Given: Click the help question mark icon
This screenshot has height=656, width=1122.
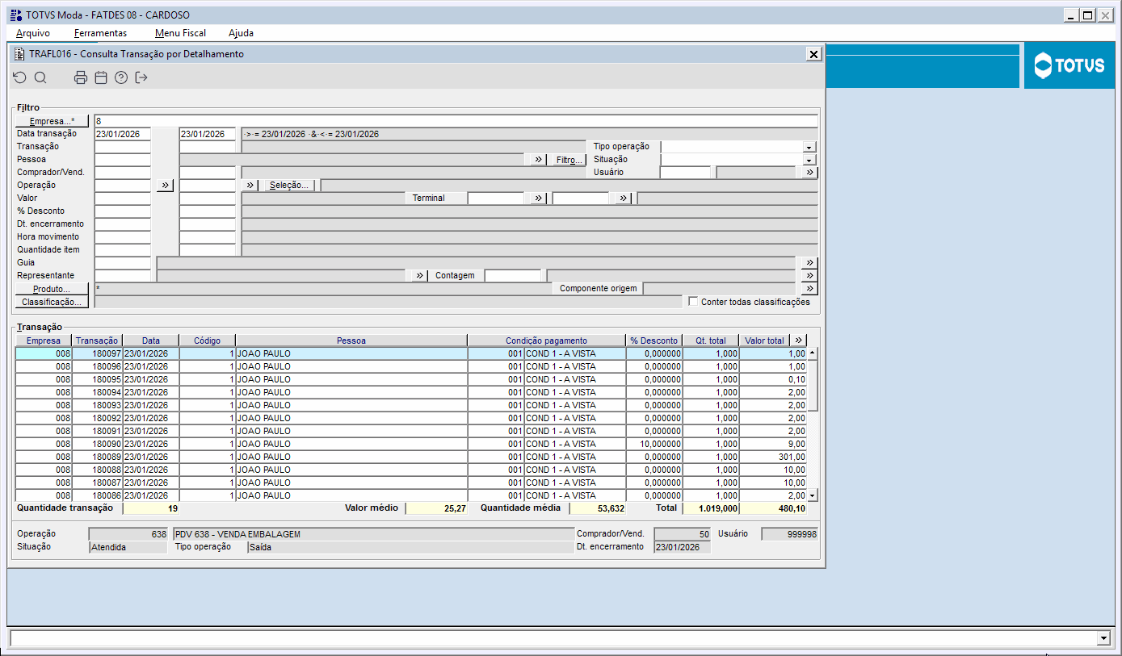Looking at the screenshot, I should click(x=121, y=77).
